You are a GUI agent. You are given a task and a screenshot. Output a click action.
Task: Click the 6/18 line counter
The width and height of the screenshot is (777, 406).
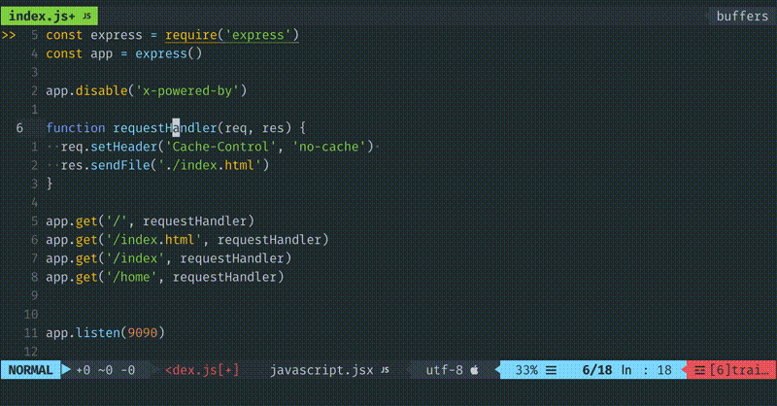click(594, 370)
